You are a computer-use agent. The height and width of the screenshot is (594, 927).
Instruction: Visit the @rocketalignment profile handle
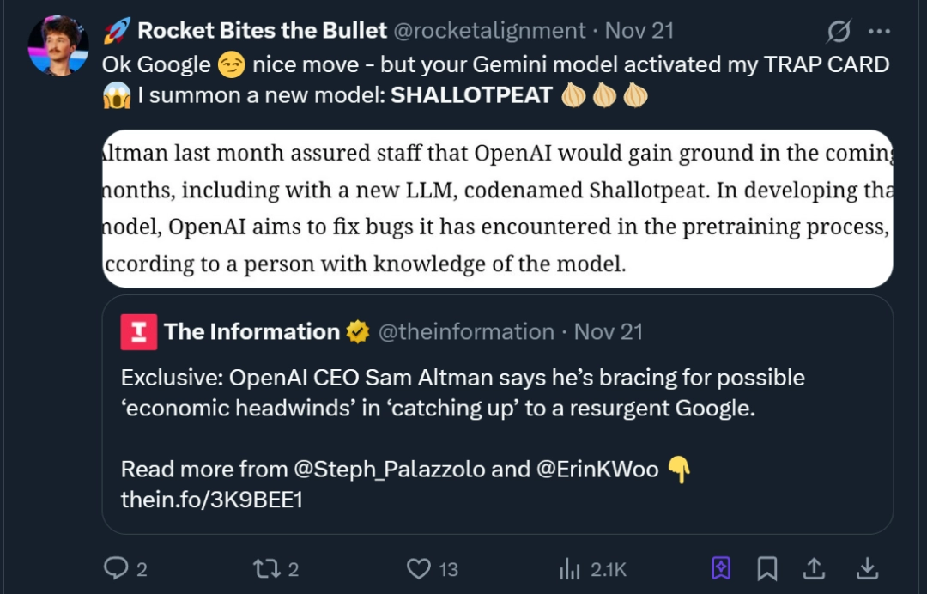[491, 29]
